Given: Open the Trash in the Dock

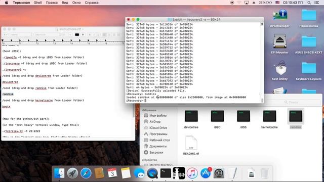Looking at the screenshot, I should tap(265, 173).
